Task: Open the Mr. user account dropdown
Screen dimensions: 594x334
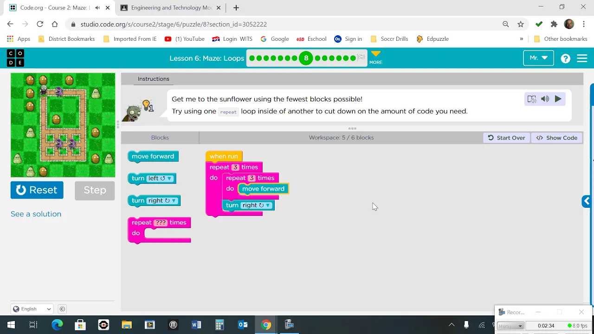Action: [538, 58]
